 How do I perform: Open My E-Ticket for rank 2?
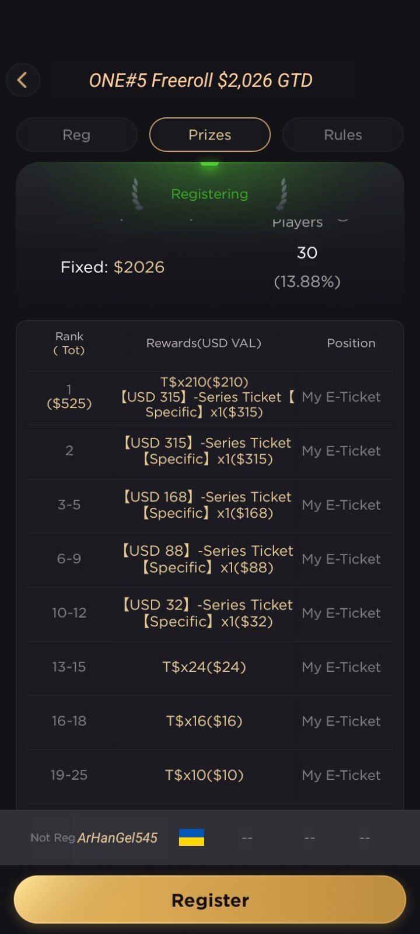click(341, 451)
